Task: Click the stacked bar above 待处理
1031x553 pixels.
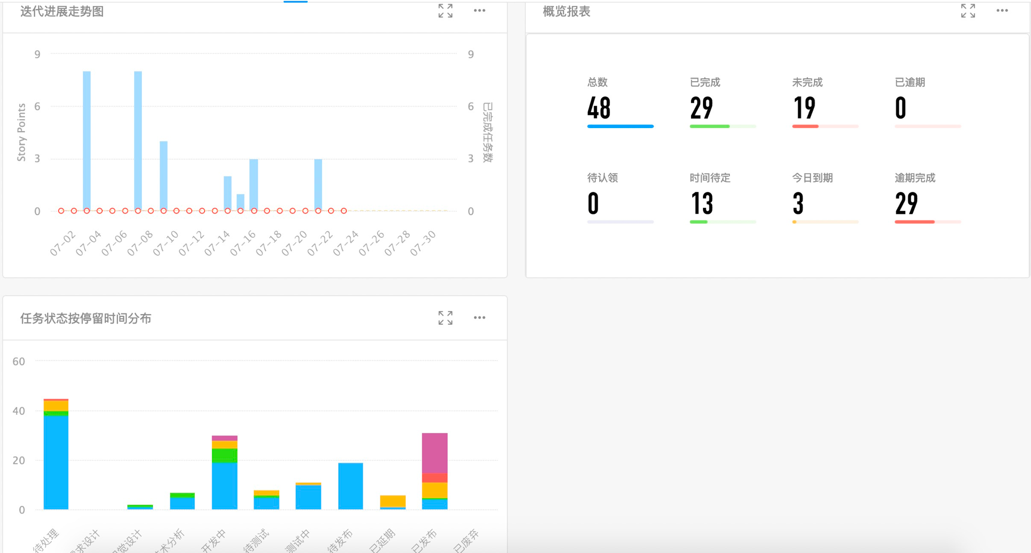Action: [56, 454]
